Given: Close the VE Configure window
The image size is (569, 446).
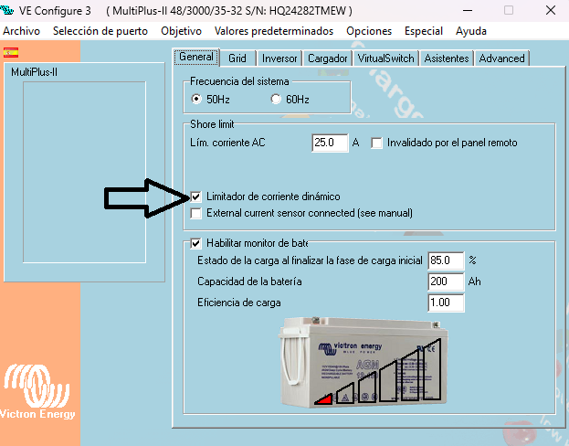Looking at the screenshot, I should point(551,11).
